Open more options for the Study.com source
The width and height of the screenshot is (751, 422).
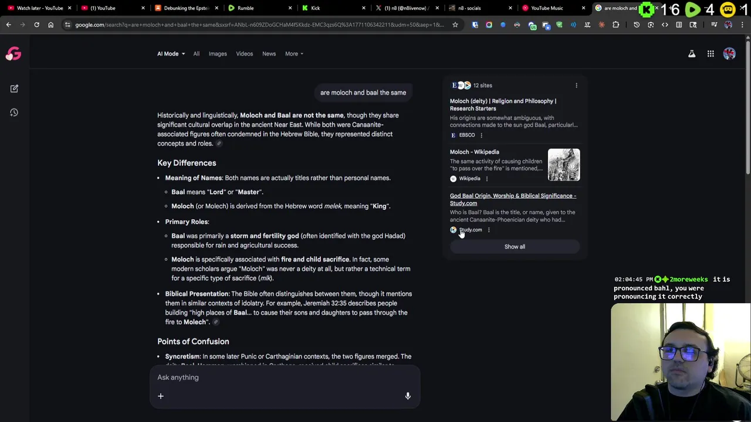tap(489, 230)
